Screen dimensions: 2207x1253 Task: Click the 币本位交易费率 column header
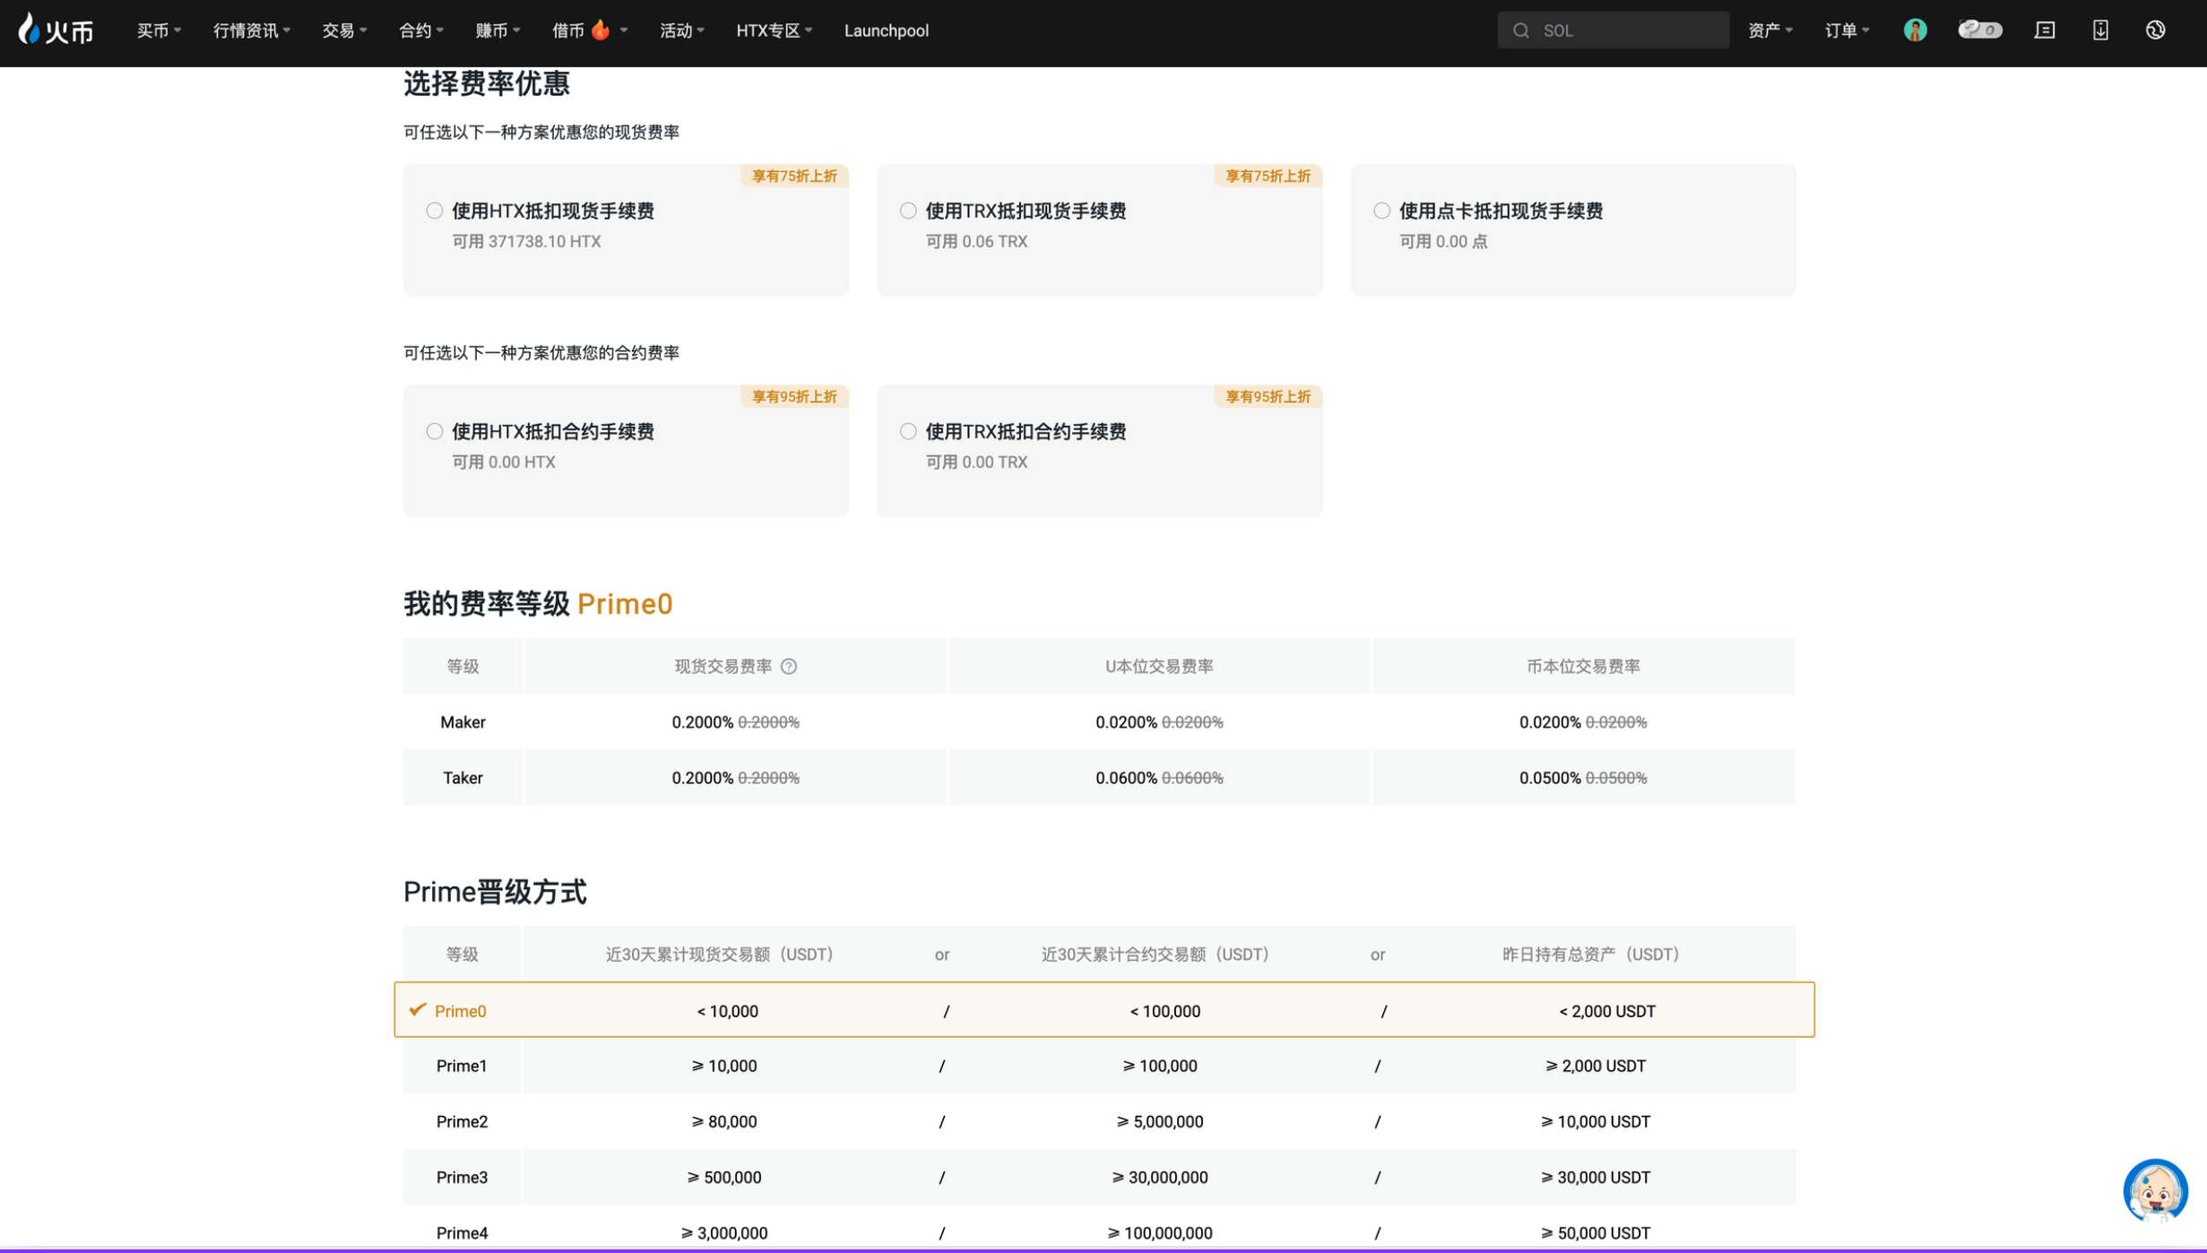(1583, 667)
